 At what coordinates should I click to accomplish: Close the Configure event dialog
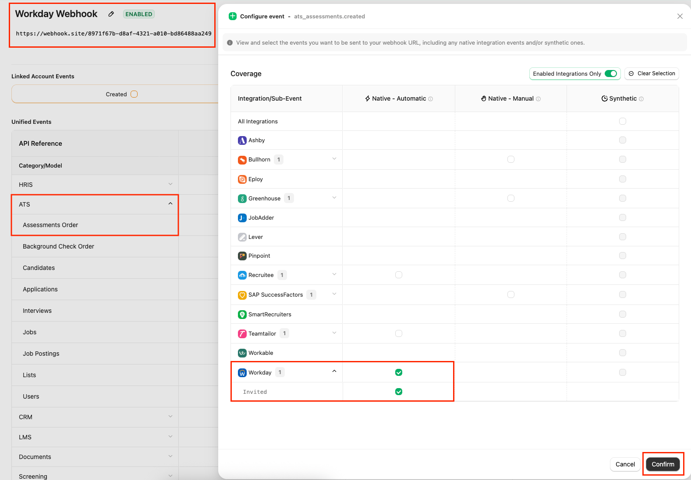pyautogui.click(x=680, y=16)
